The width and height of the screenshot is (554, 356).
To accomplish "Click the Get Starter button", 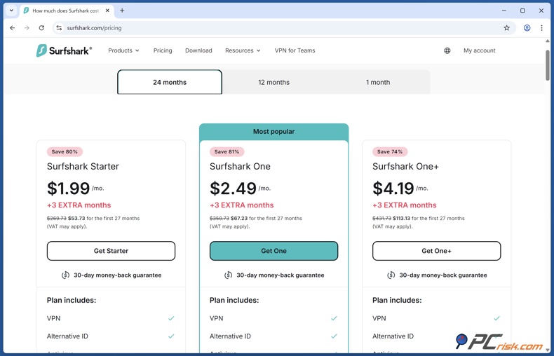I will pyautogui.click(x=111, y=251).
